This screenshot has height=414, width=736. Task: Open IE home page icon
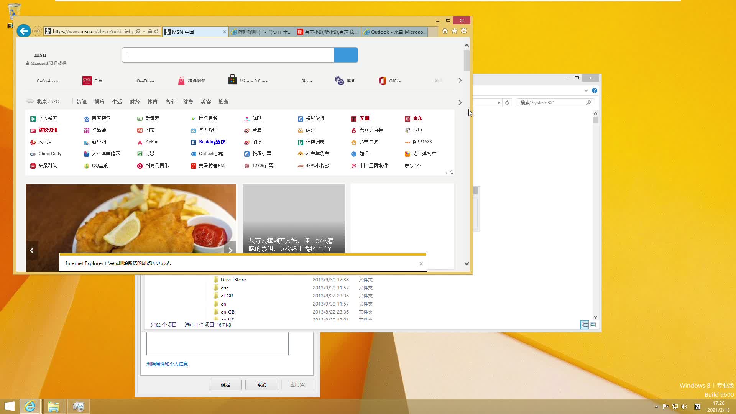point(445,31)
